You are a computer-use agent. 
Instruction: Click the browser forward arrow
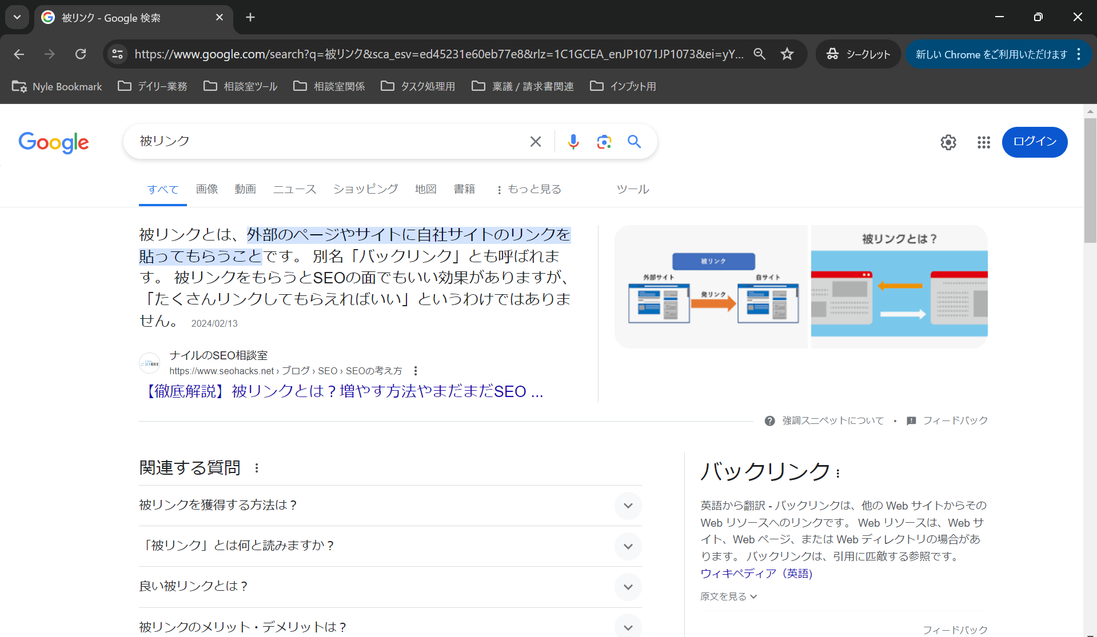tap(50, 54)
